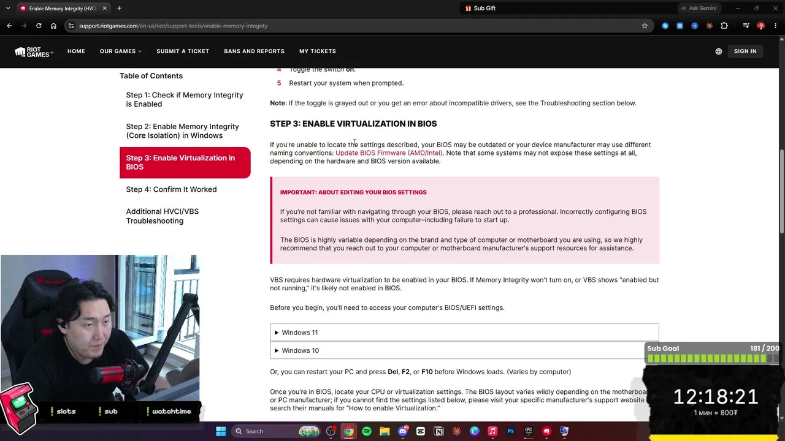
Task: Close the Enable Memory Integrity tab
Action: pyautogui.click(x=104, y=8)
